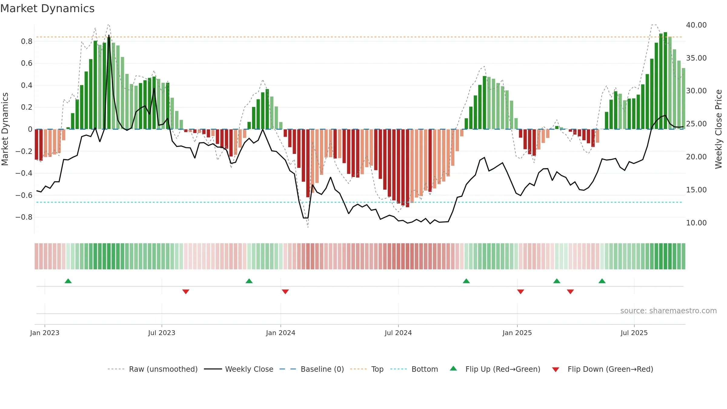
Task: Select the flip-up triangle marker near May 2025
Action: click(602, 281)
